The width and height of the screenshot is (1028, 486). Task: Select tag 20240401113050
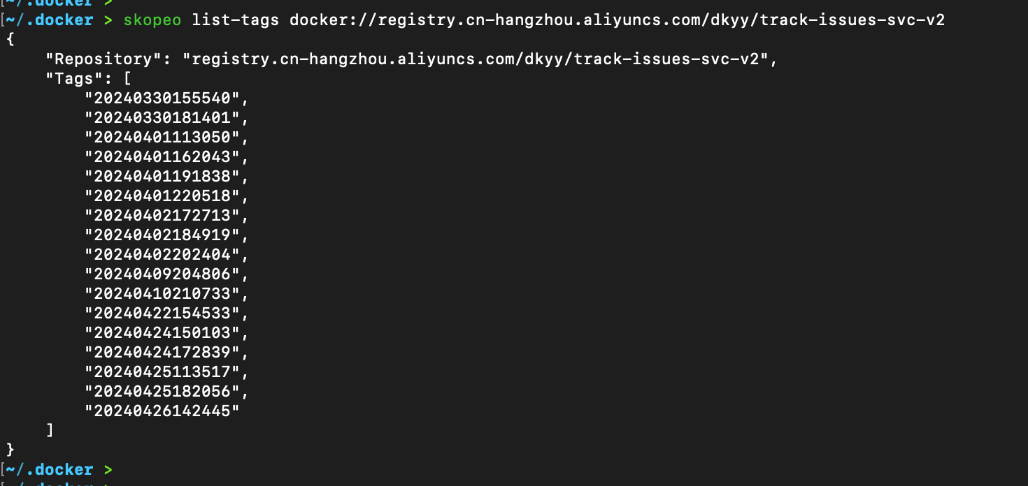(x=162, y=137)
